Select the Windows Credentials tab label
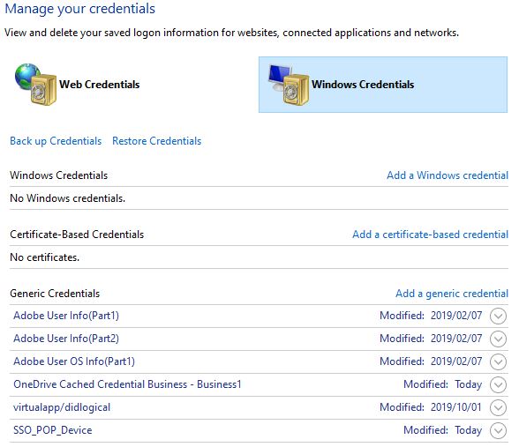The height and width of the screenshot is (447, 519). (363, 85)
